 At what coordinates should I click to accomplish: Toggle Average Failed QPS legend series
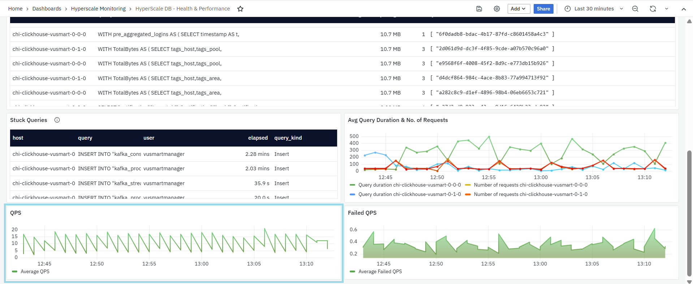coord(380,271)
